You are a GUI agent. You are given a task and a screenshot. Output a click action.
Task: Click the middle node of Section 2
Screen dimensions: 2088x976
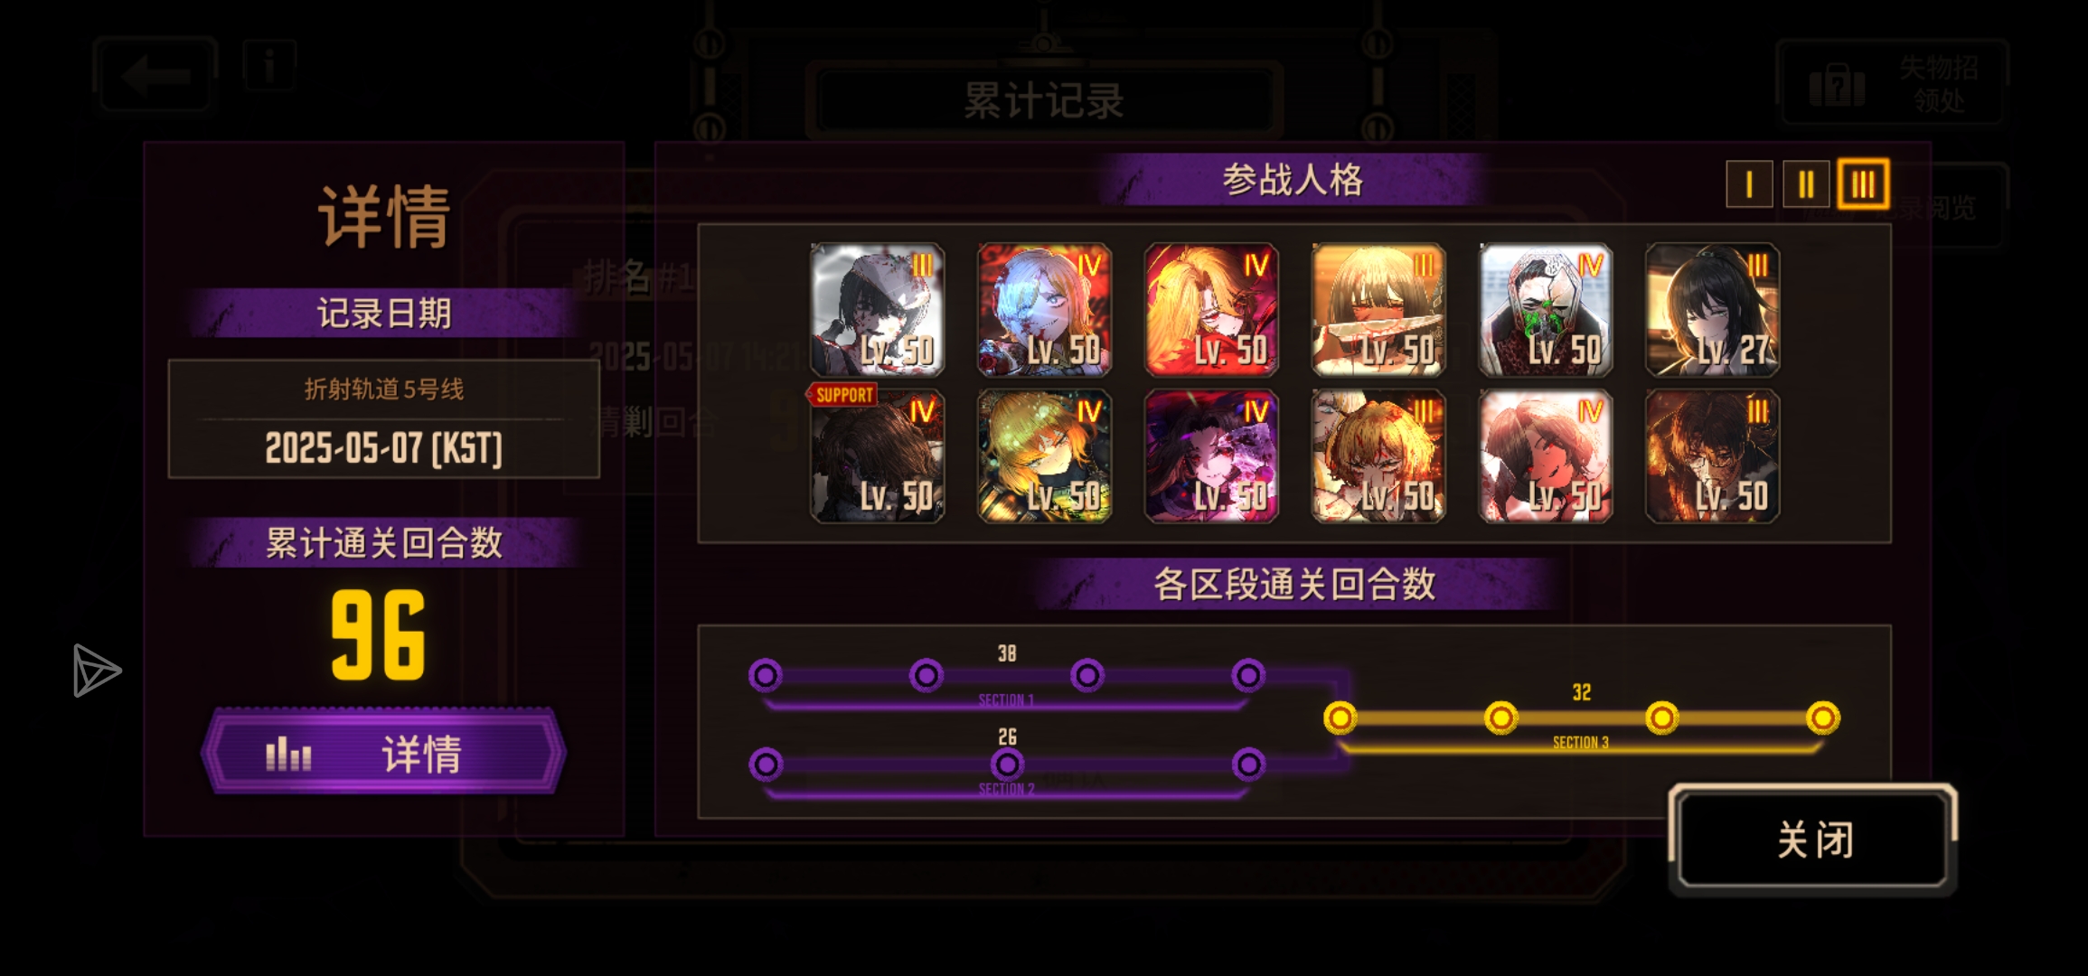[1007, 765]
